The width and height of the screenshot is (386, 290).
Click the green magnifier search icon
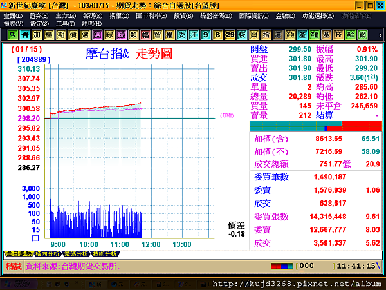tap(13, 35)
